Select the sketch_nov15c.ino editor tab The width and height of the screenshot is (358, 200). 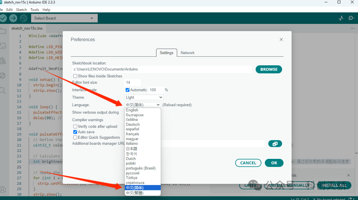(x=27, y=28)
